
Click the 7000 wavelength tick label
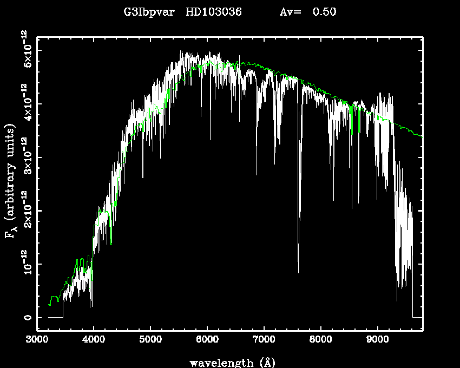point(264,341)
